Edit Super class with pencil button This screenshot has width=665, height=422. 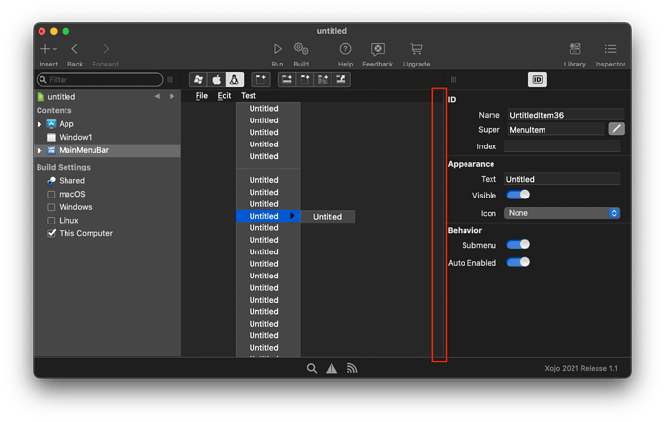[x=616, y=129]
